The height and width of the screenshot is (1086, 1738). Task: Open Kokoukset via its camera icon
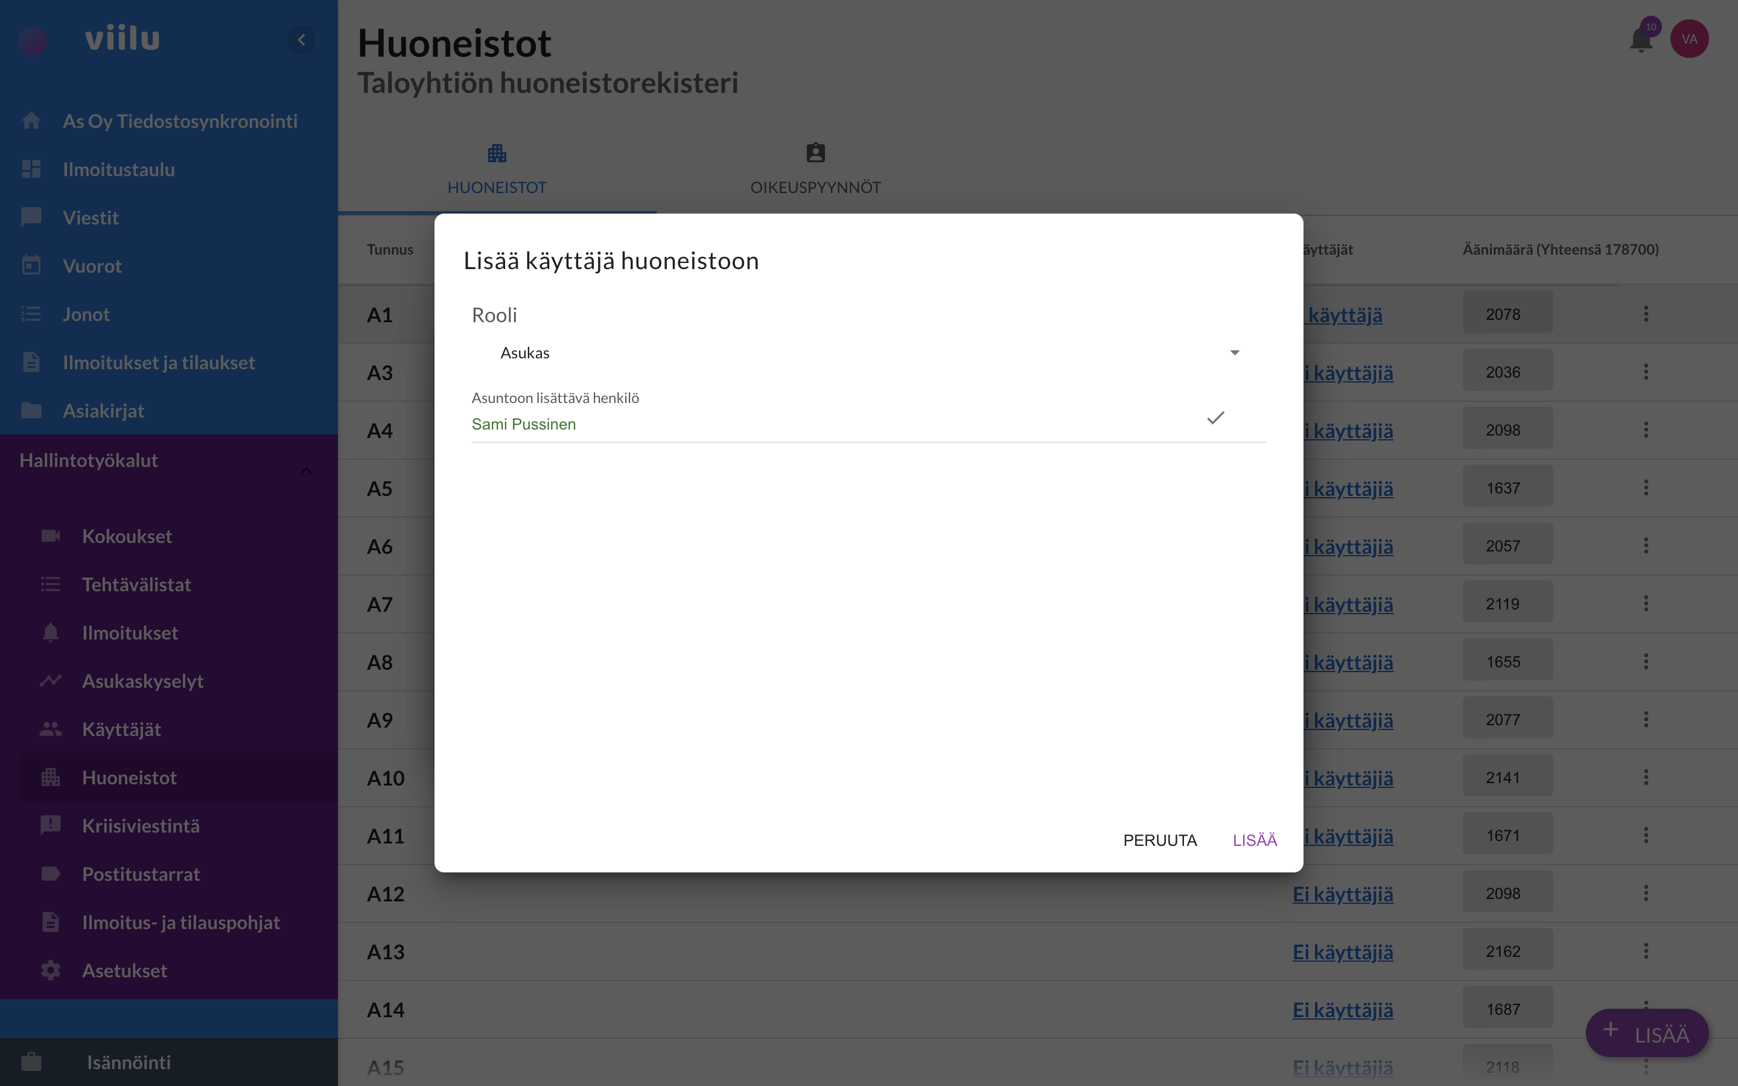(x=50, y=536)
